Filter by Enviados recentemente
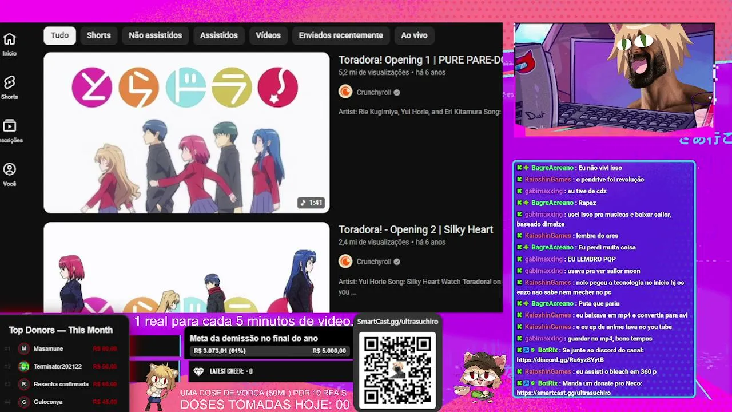This screenshot has height=412, width=732. [341, 35]
